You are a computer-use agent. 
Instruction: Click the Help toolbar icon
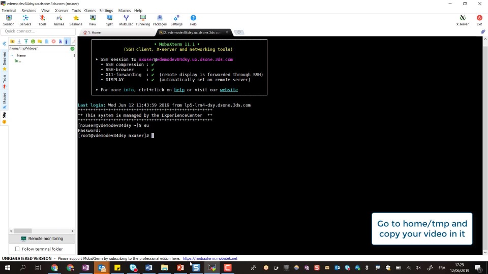pos(193,20)
